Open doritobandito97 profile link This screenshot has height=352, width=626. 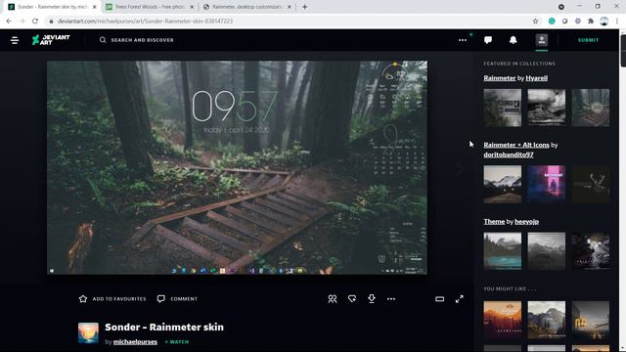[509, 154]
